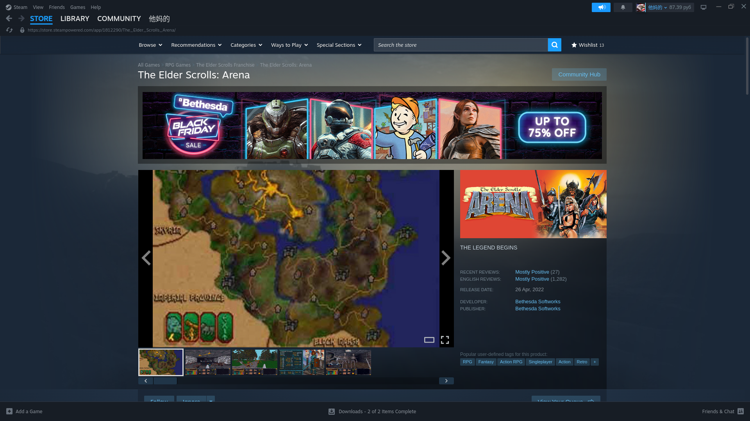Open the announcements megaphone icon
Image resolution: width=750 pixels, height=421 pixels.
(x=601, y=7)
